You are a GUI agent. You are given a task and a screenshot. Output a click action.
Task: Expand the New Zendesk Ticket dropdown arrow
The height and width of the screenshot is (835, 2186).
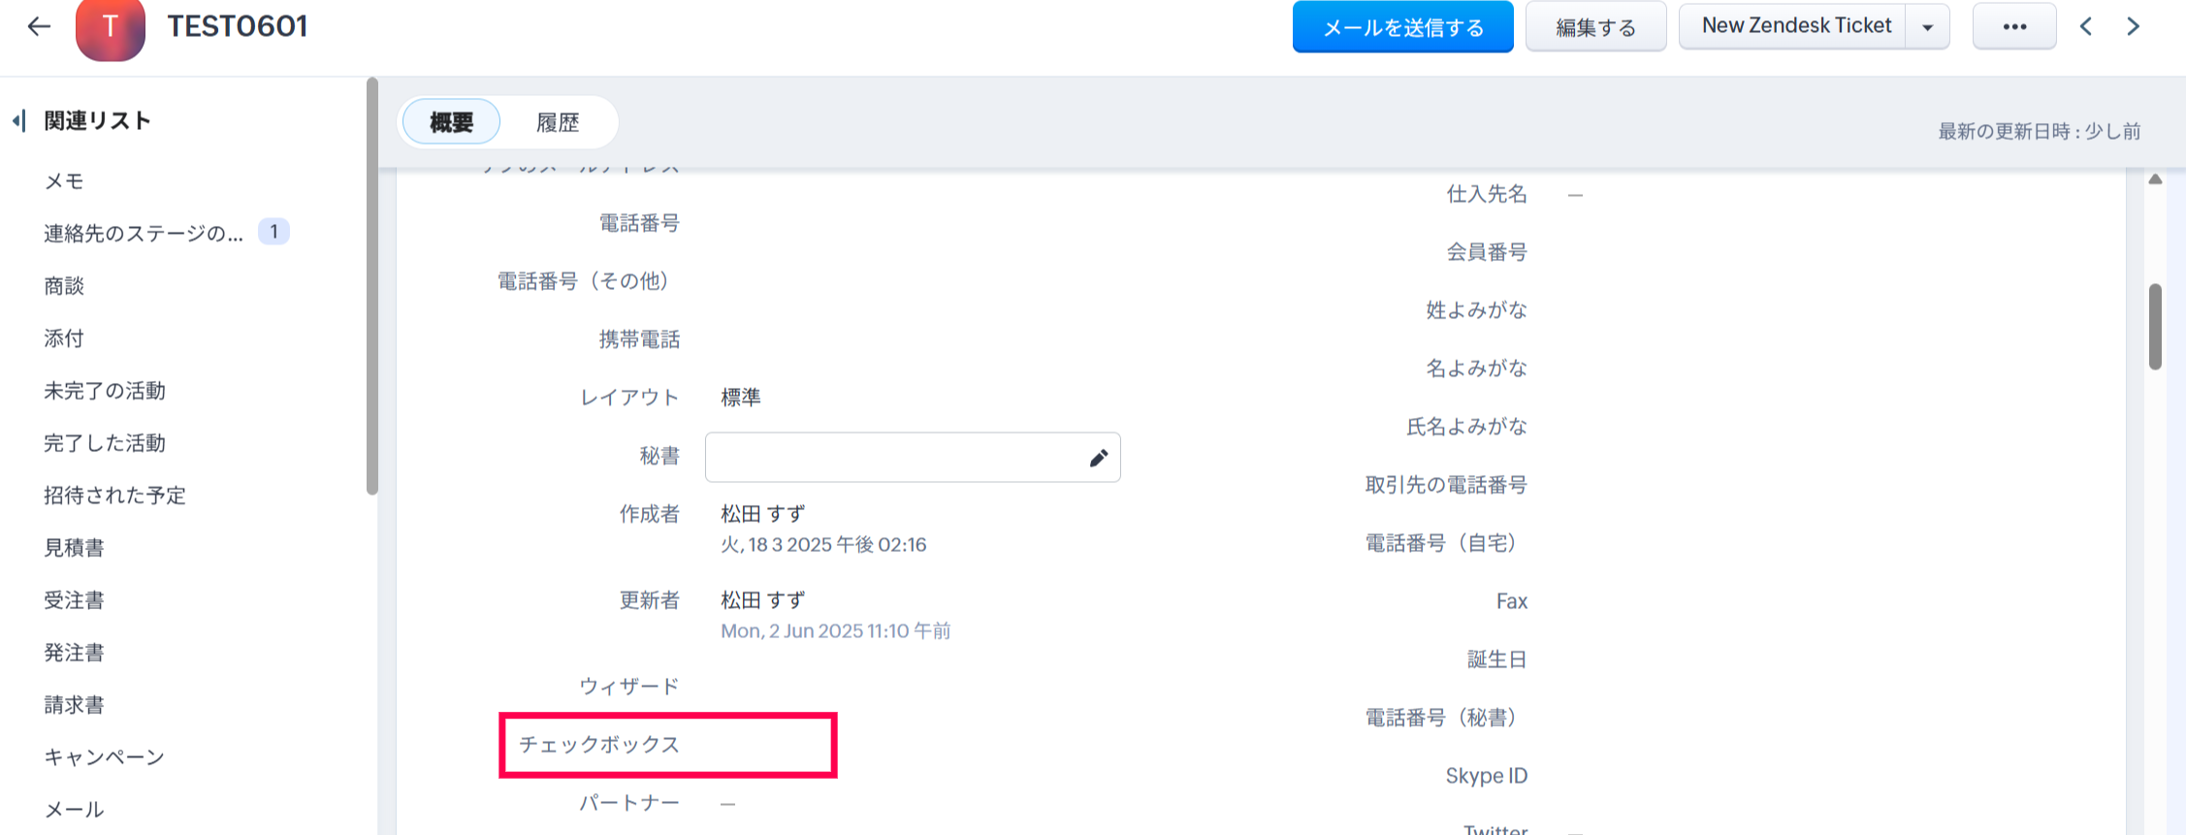(1928, 26)
